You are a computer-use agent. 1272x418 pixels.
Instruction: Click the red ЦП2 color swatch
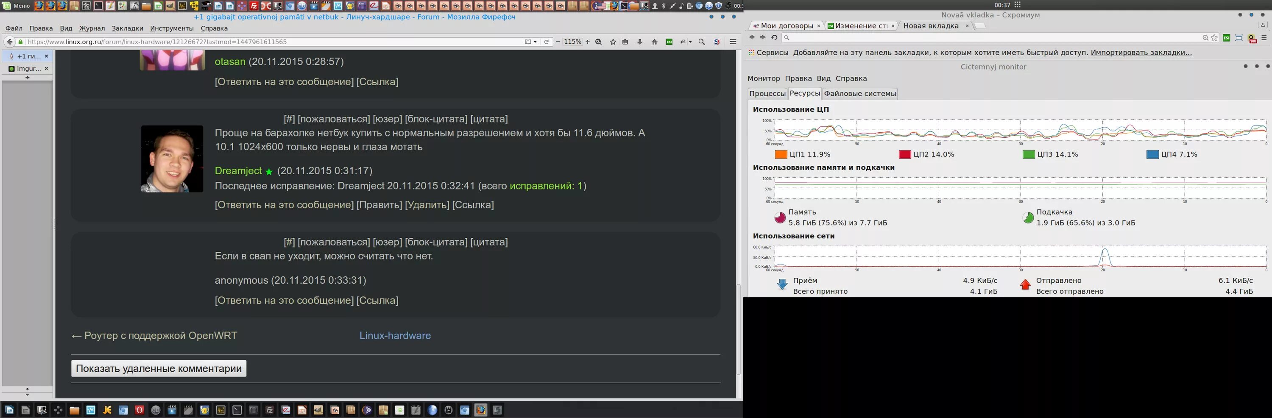pos(905,154)
